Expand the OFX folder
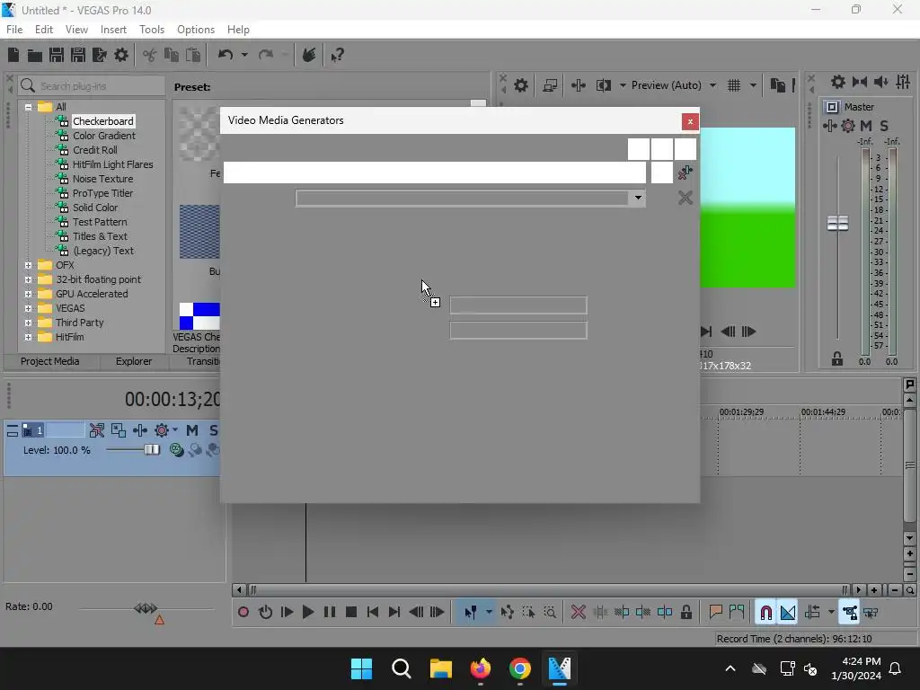The height and width of the screenshot is (690, 920). coord(28,265)
